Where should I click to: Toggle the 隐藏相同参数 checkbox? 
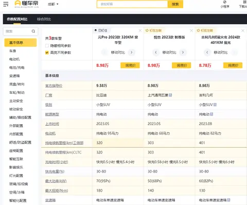coord(47,46)
